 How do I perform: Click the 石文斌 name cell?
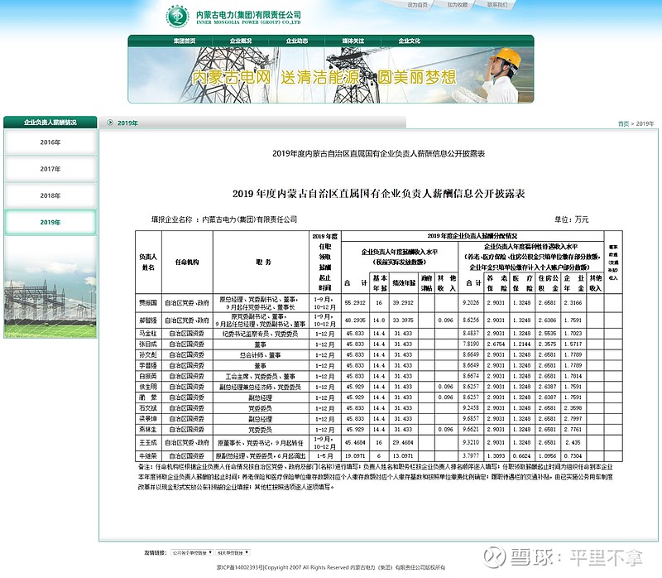[148, 408]
